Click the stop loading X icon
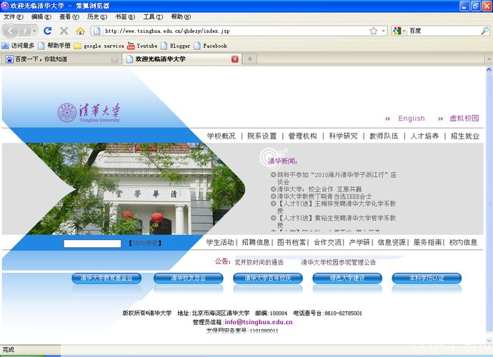Screen dimensions: 493x357 64,31
